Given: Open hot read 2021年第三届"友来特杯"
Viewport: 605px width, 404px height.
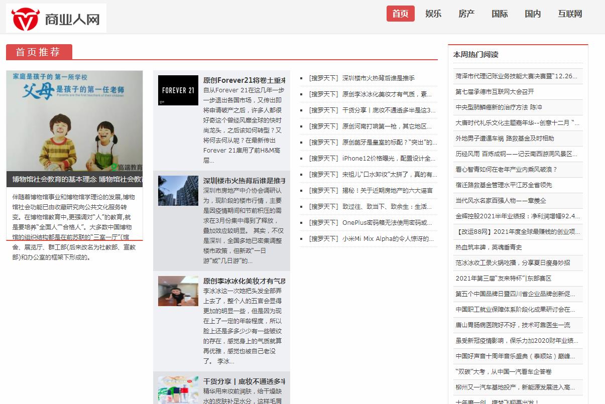Looking at the screenshot, I should pos(503,279).
